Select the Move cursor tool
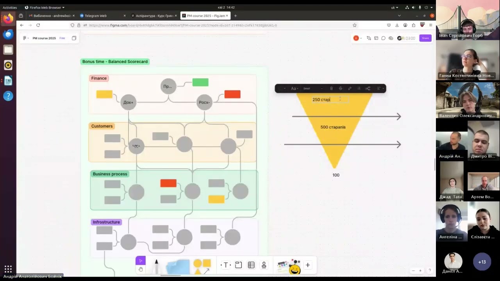 pyautogui.click(x=141, y=261)
